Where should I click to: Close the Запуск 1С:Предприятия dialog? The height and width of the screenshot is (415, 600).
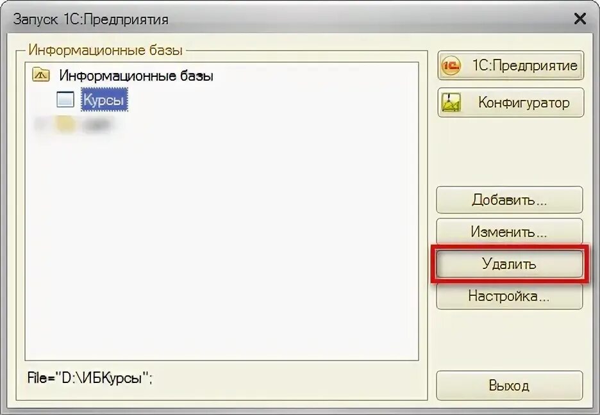coord(580,19)
